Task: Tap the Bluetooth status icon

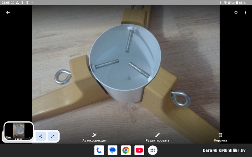Action: tap(220, 3)
